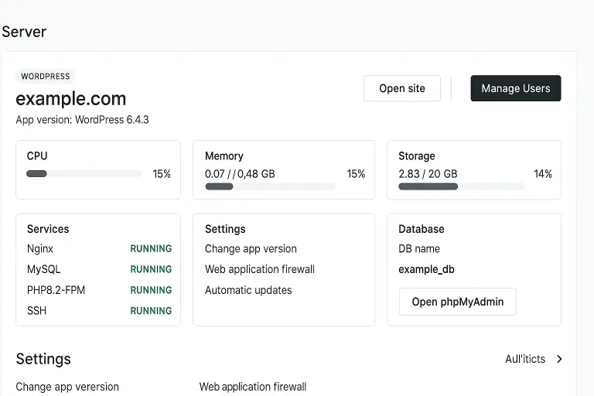Click the Manage Users button
Image resolution: width=594 pixels, height=396 pixels.
pyautogui.click(x=515, y=88)
